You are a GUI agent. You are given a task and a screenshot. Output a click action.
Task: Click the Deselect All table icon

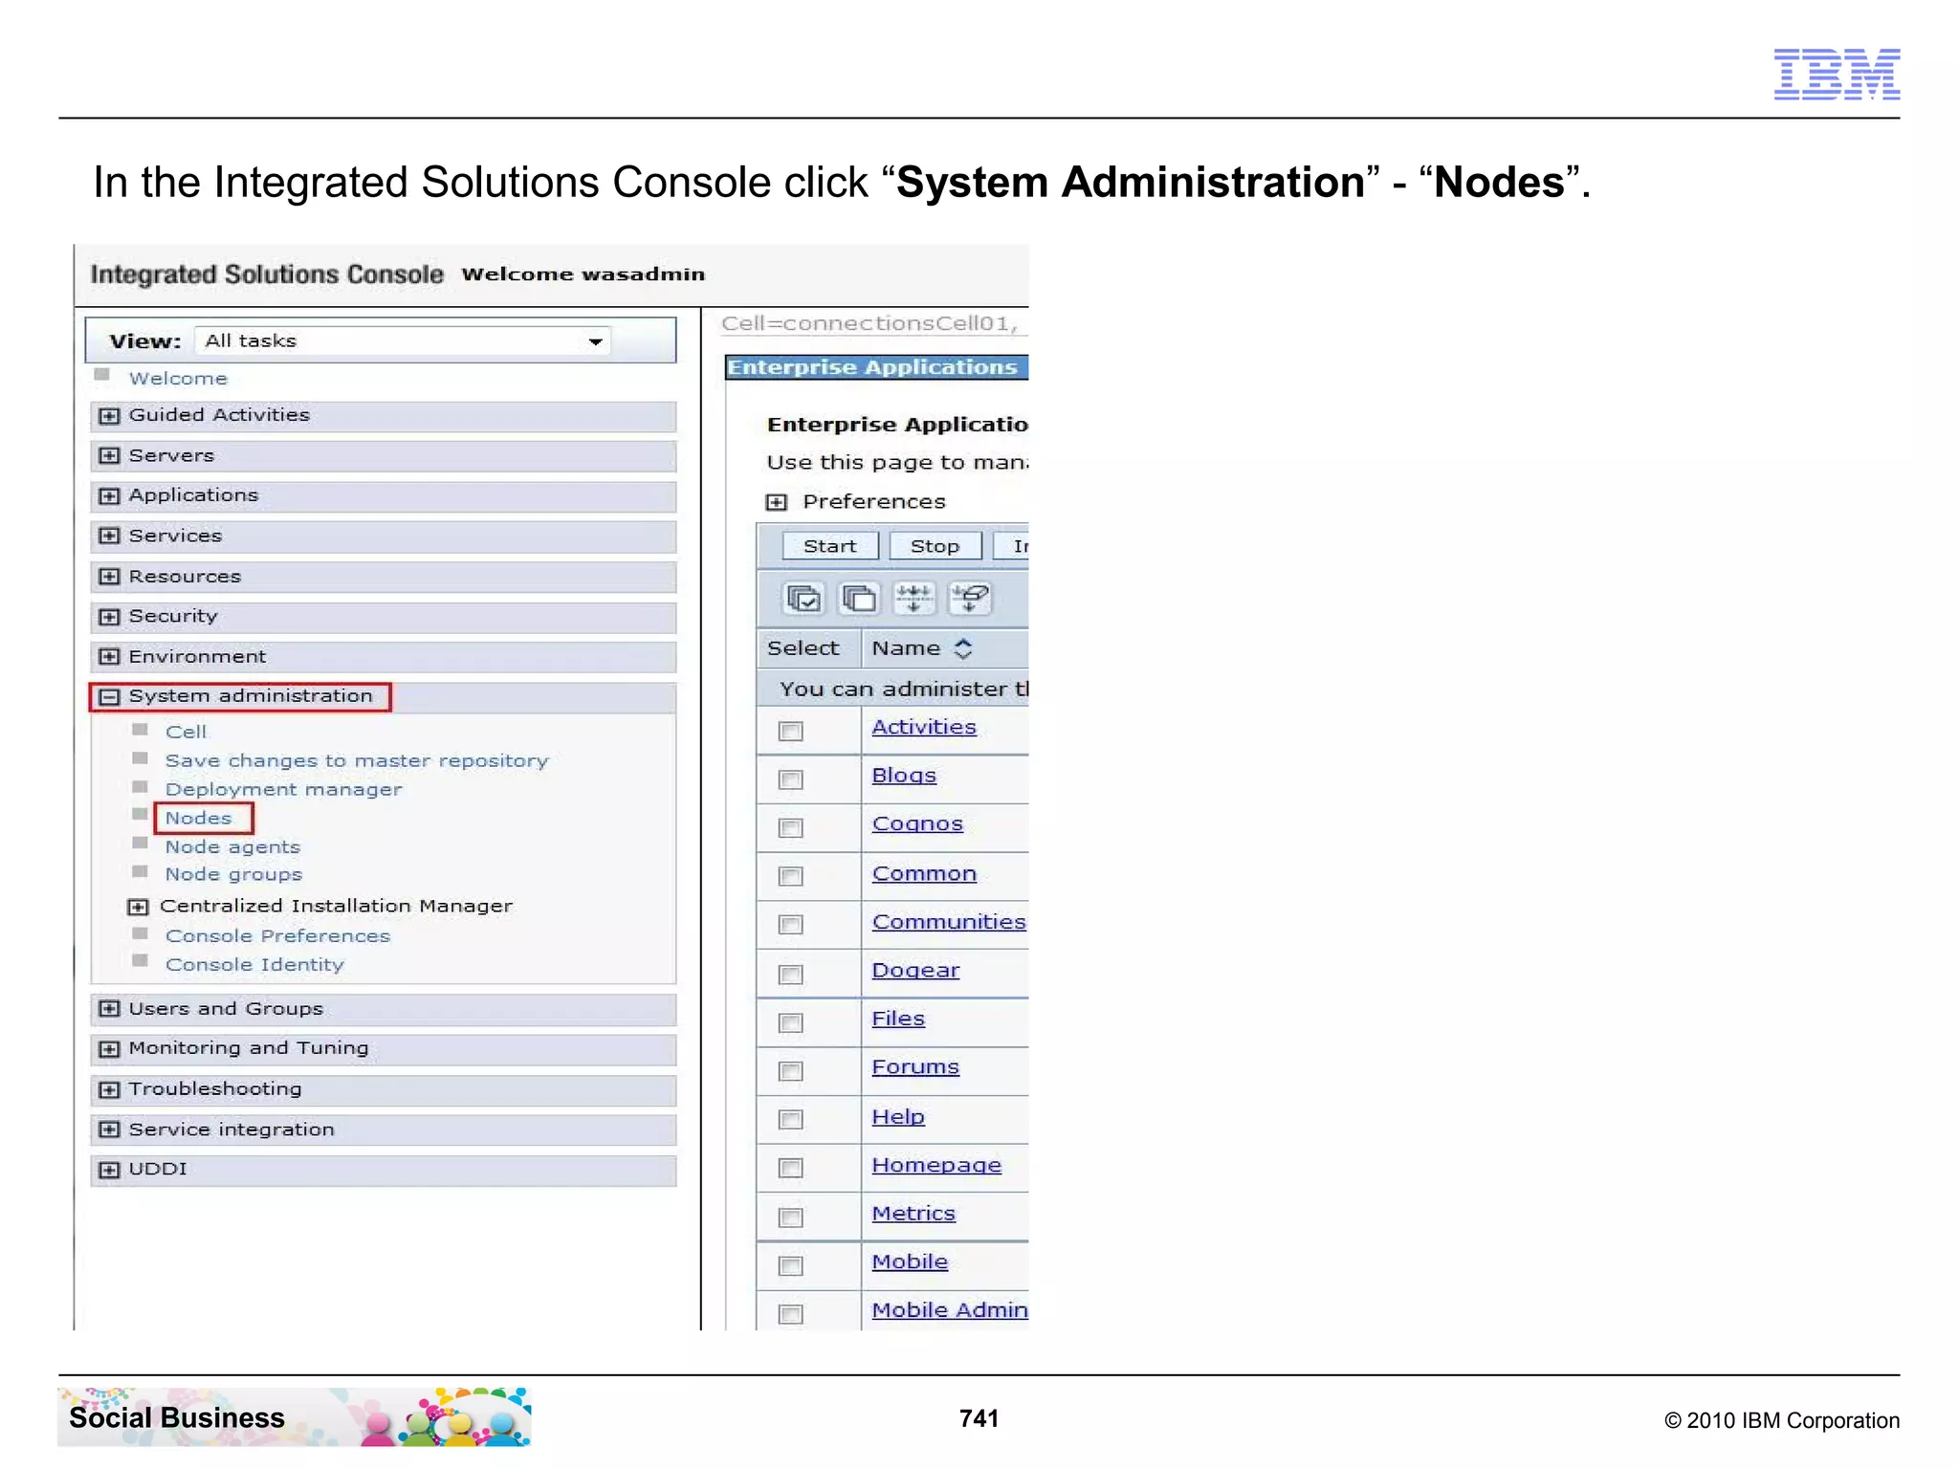click(858, 599)
